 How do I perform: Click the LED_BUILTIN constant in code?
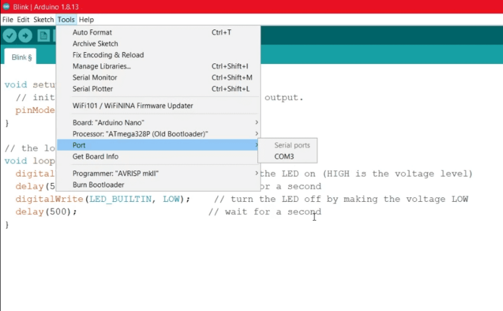[x=120, y=199]
